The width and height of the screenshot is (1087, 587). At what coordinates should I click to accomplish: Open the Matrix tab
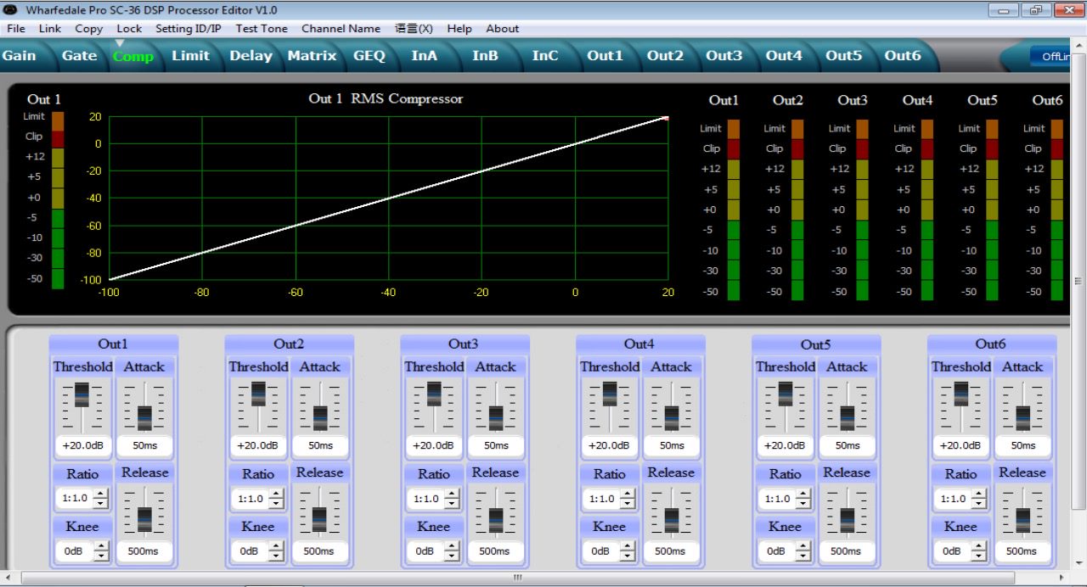312,55
